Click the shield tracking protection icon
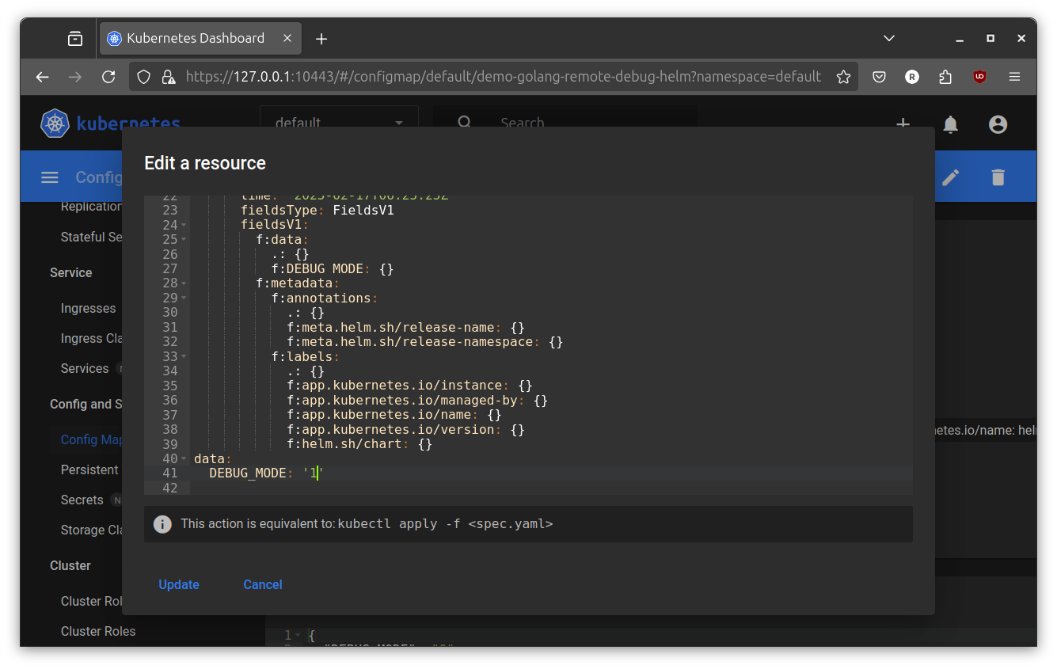This screenshot has height=669, width=1057. (144, 77)
